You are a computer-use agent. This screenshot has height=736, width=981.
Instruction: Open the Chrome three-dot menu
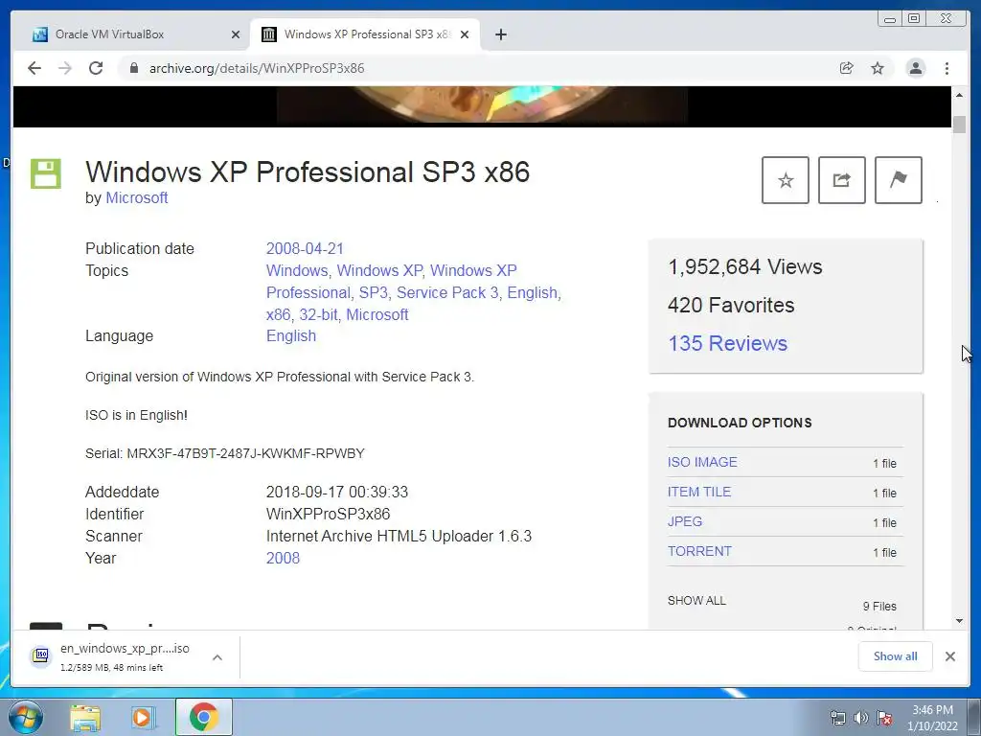(x=947, y=68)
